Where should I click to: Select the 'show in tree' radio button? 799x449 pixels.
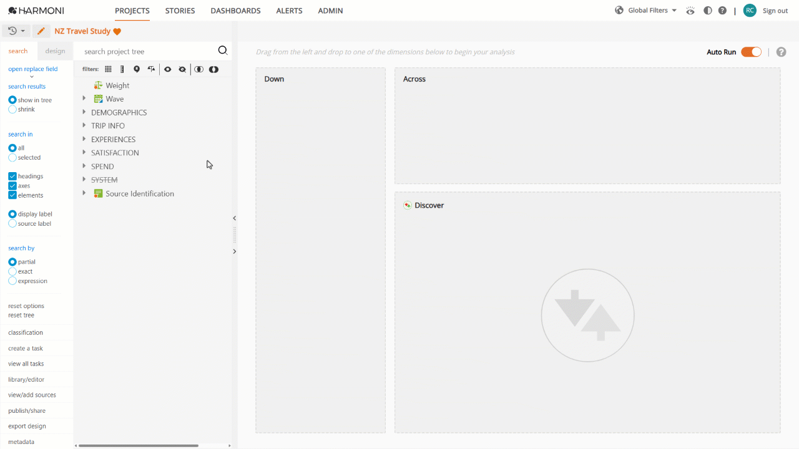[x=12, y=100]
